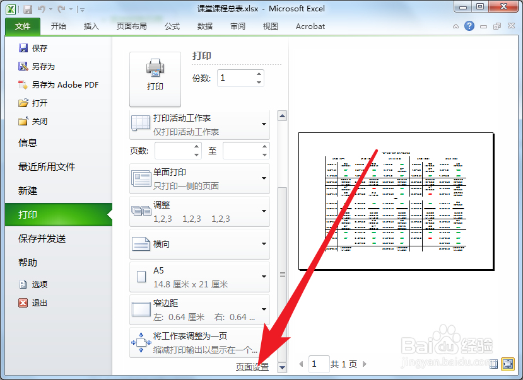Click the Save icon in quick access toolbar
523x380 pixels.
[28, 9]
